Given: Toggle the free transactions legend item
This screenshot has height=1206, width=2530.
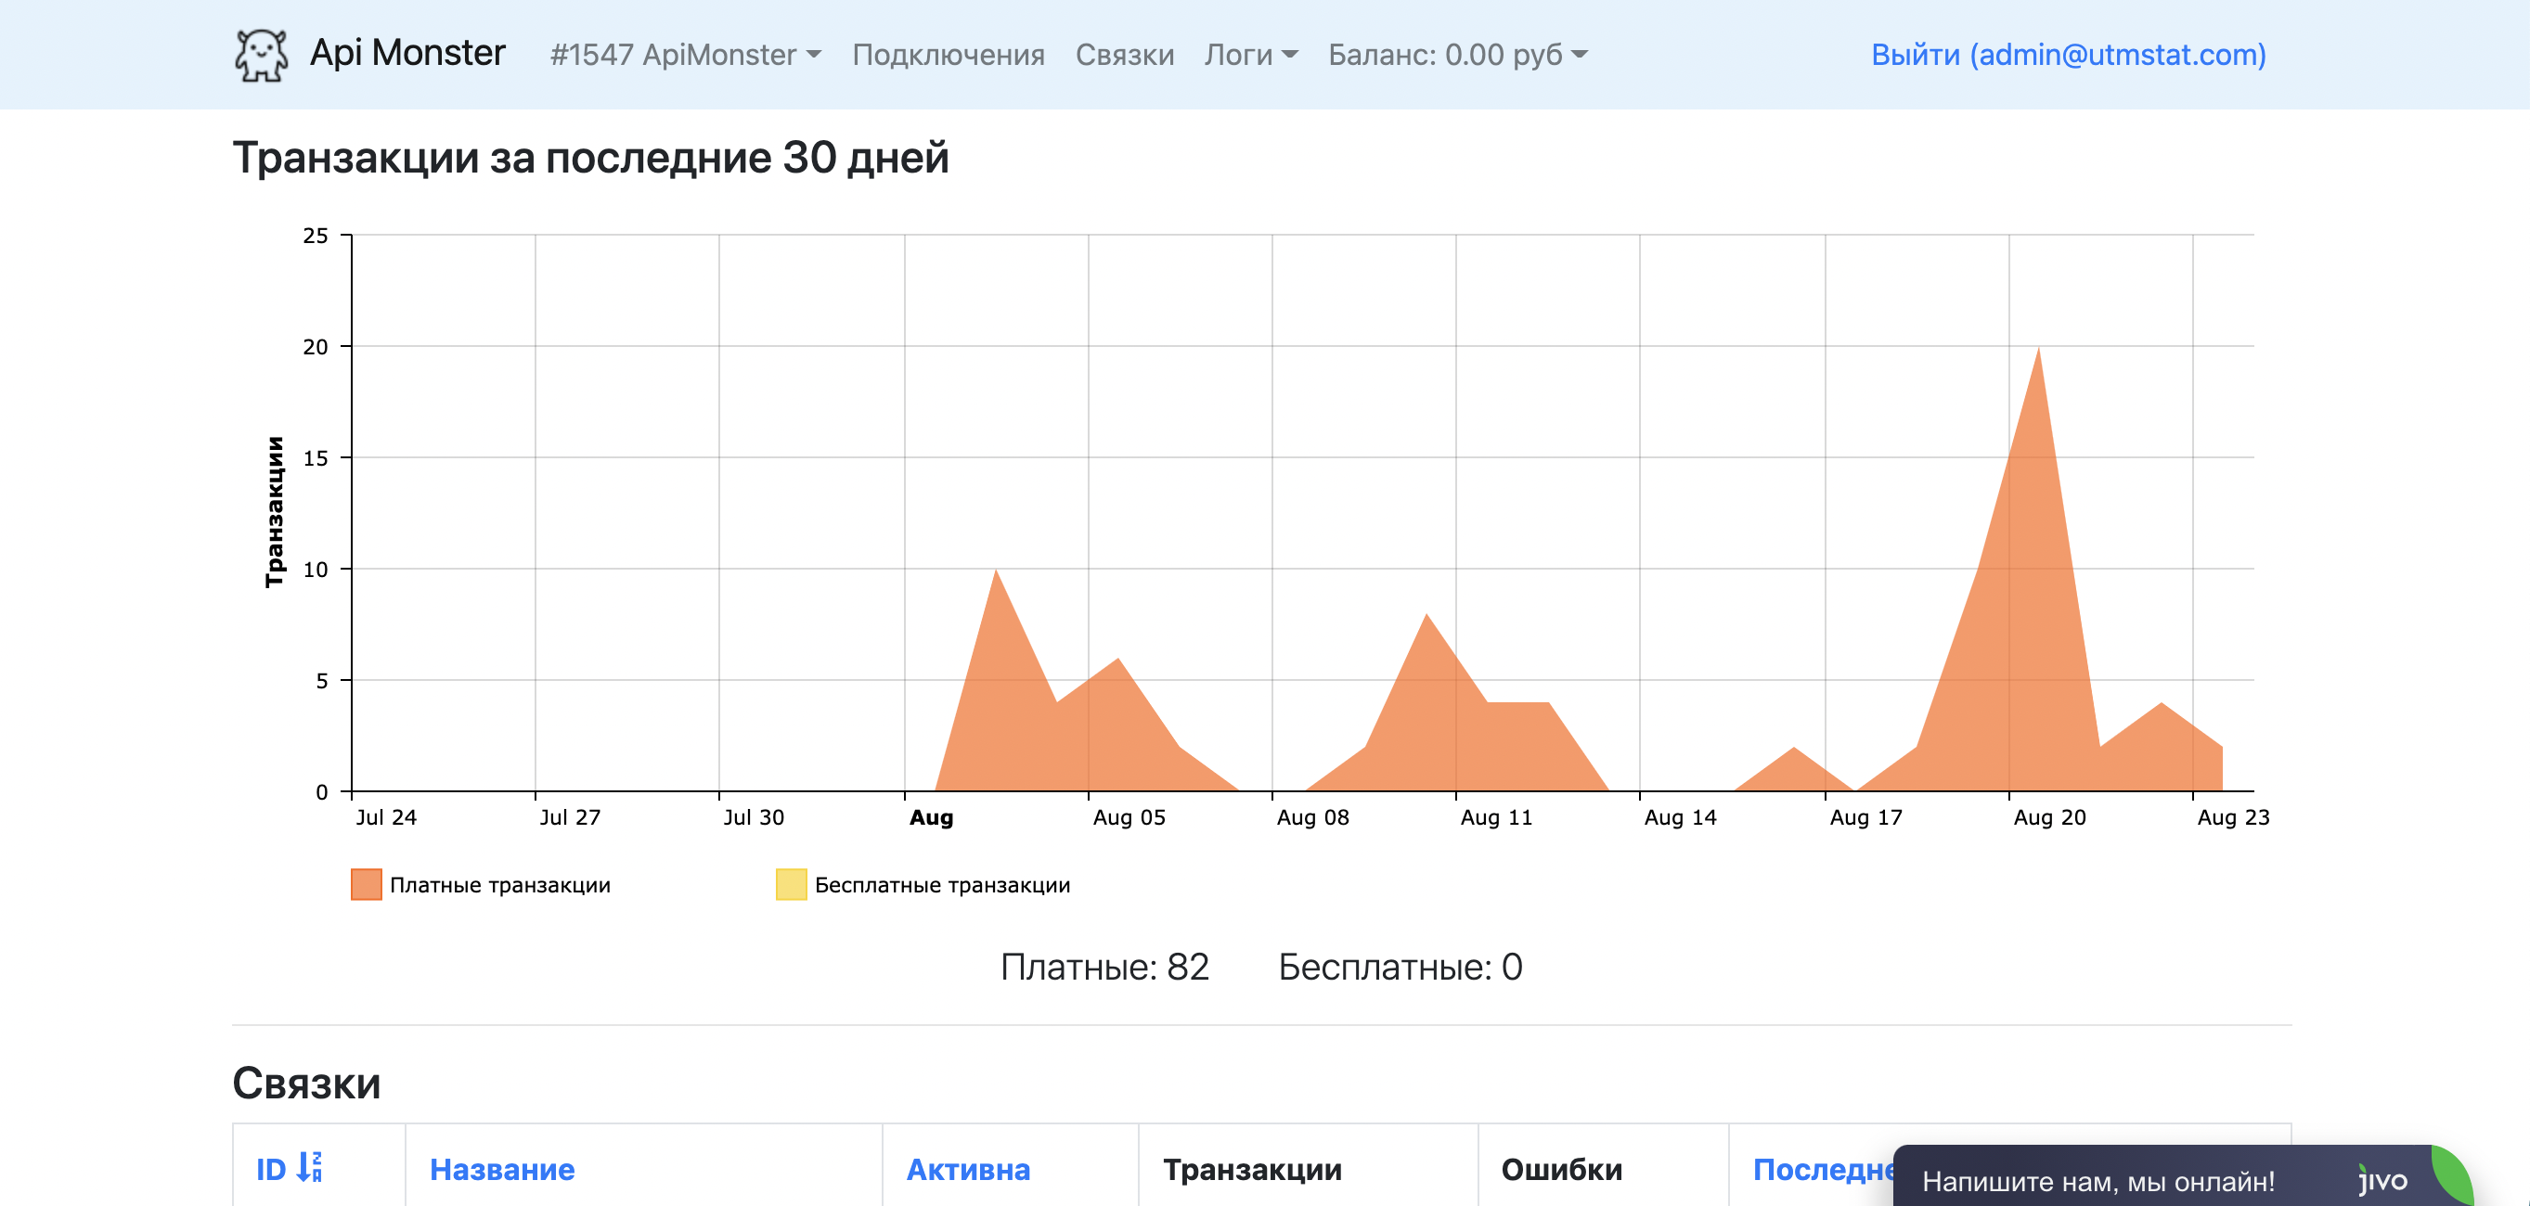Looking at the screenshot, I should (941, 885).
